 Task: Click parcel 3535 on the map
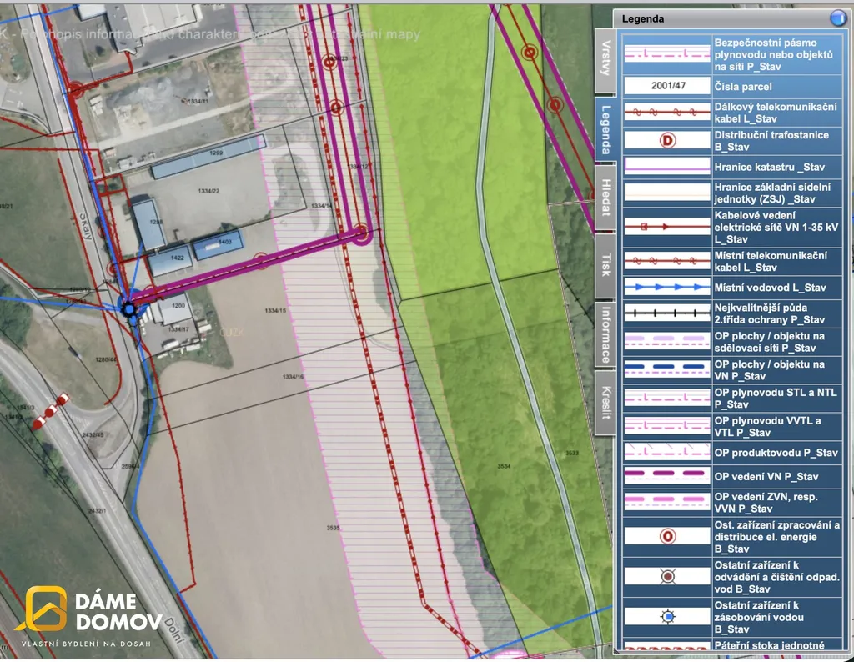[x=334, y=528]
